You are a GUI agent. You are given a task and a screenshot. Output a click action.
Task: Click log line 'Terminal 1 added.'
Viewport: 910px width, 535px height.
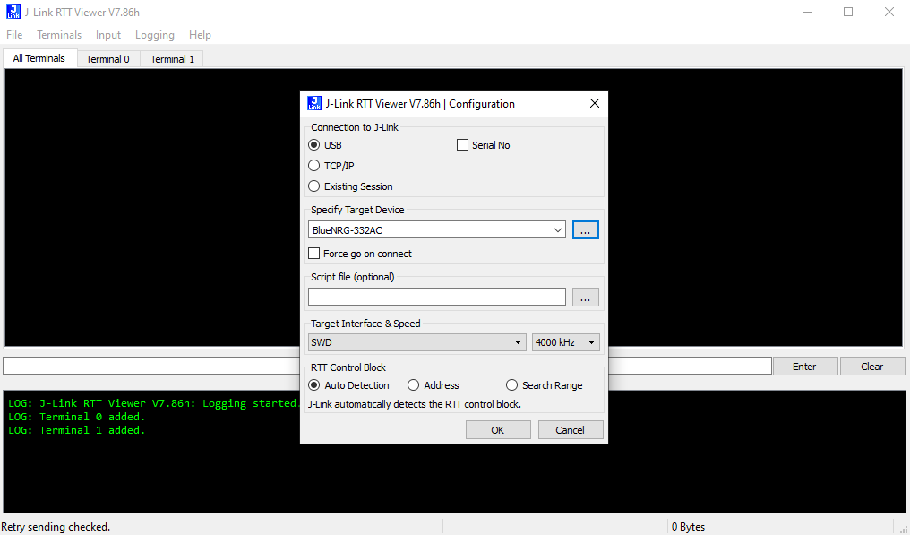pos(77,430)
